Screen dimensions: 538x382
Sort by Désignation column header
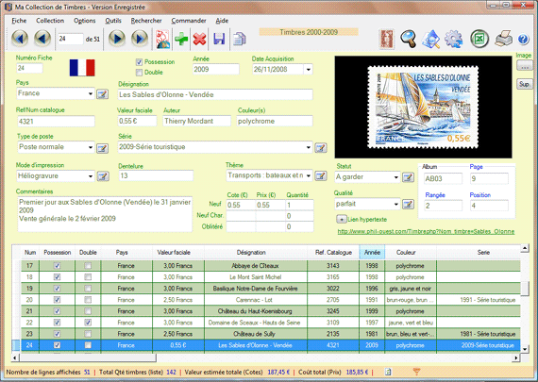(x=251, y=253)
